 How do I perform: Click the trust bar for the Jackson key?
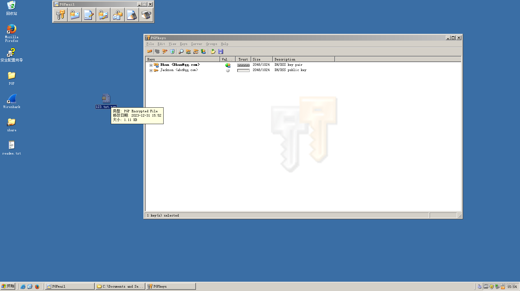point(243,70)
